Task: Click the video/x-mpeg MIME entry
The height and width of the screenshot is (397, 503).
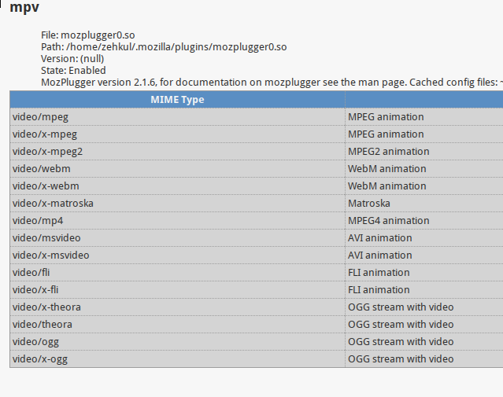Action: click(177, 134)
